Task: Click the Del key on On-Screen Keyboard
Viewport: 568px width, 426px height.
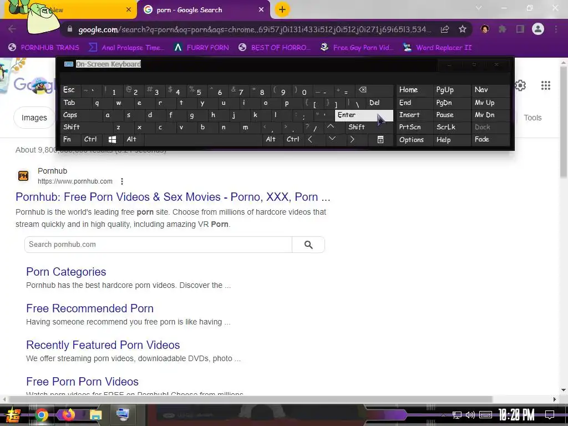Action: 379,103
